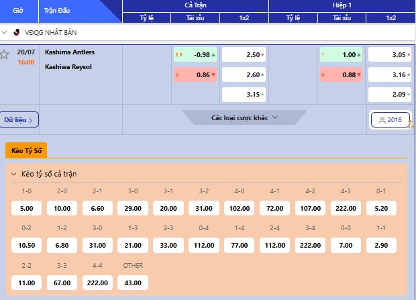Bet on score 0-1 at 5.20
This screenshot has width=416, height=300.
point(381,208)
